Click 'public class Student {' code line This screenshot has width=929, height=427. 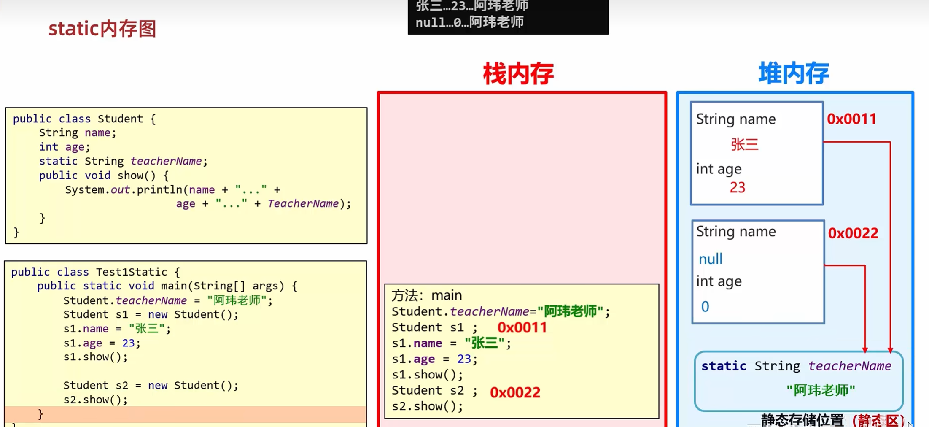click(x=84, y=119)
